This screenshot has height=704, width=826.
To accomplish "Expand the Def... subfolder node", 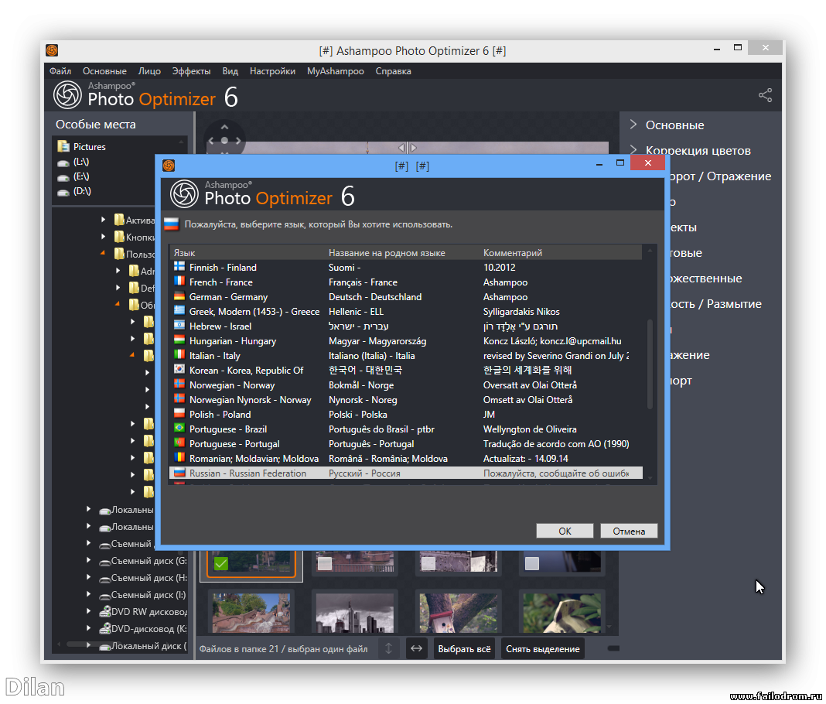I will pos(118,287).
